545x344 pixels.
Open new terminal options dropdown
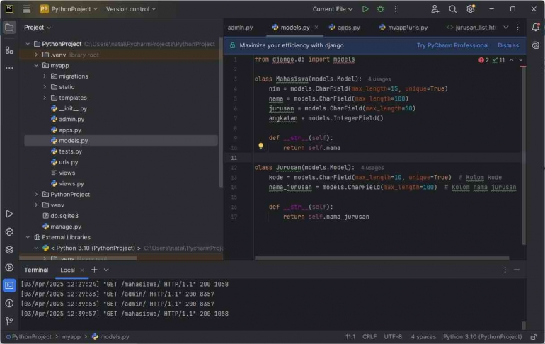click(106, 270)
